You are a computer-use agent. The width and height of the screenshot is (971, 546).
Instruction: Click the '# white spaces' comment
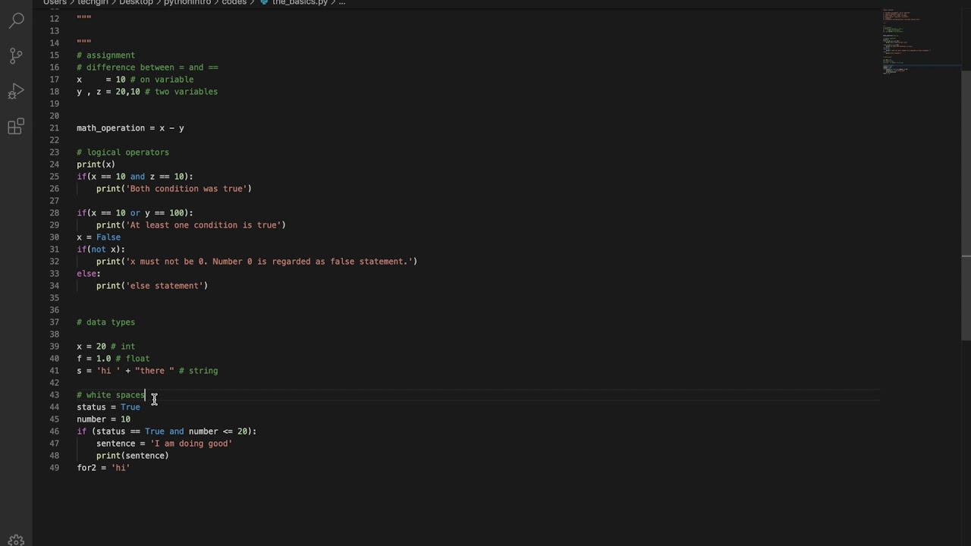coord(111,395)
